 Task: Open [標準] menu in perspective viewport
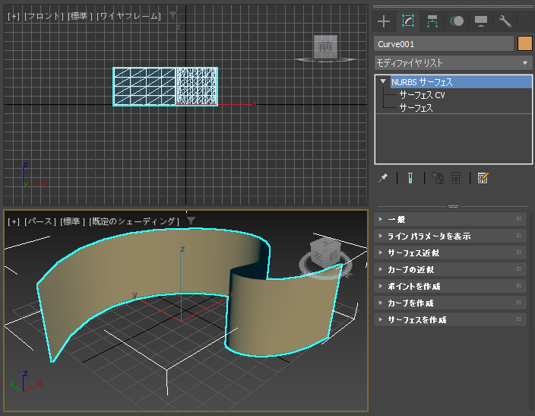tap(72, 221)
